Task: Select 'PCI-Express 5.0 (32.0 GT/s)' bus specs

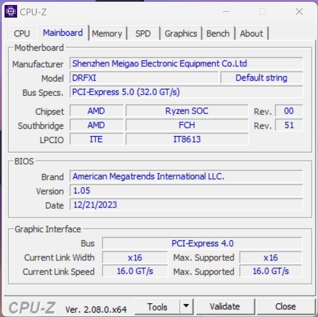Action: [186, 92]
